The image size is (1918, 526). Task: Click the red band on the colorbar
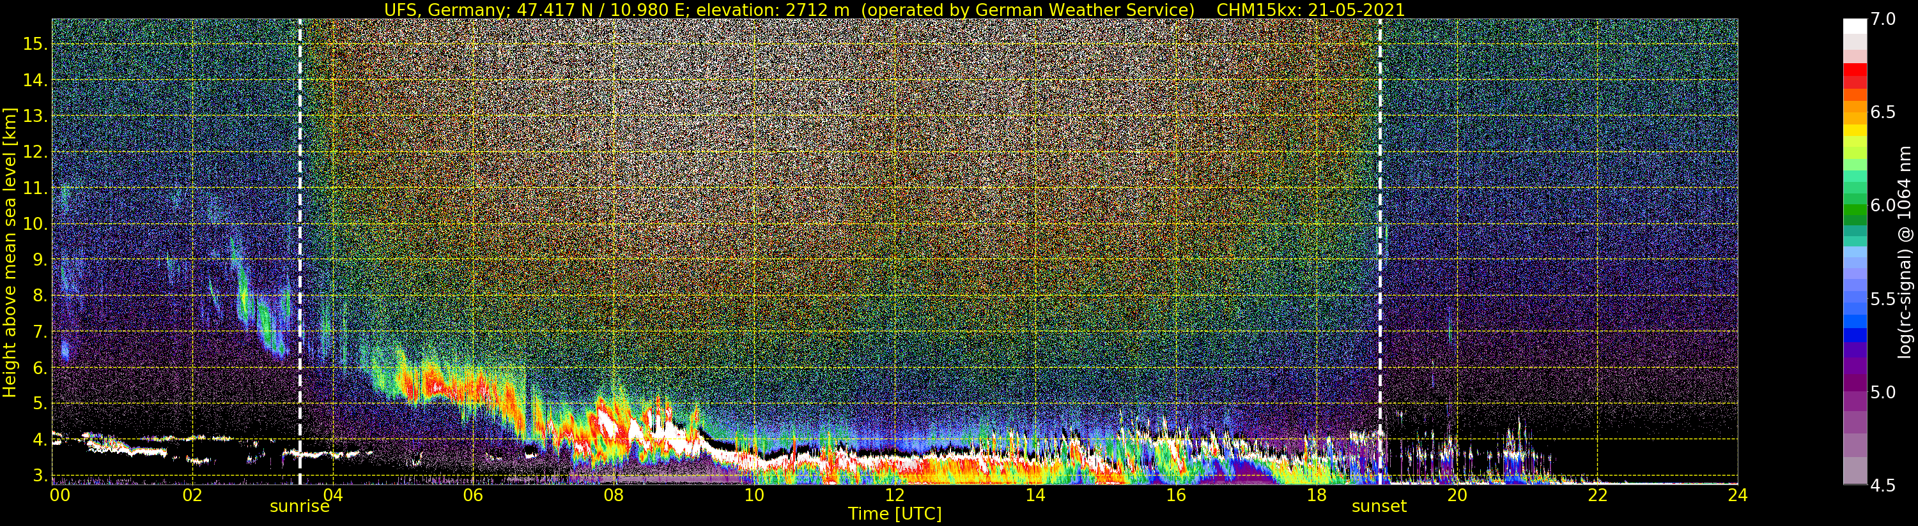point(1854,76)
